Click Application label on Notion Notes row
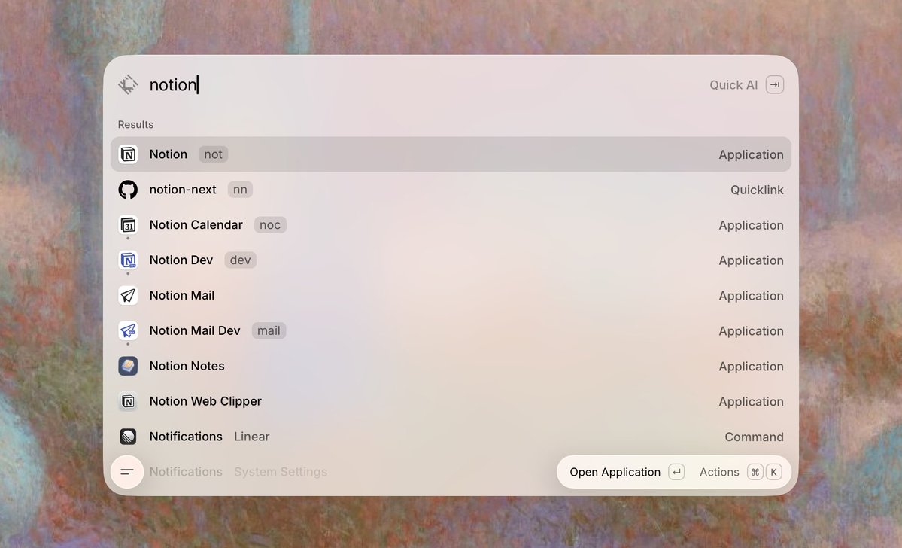Image resolution: width=902 pixels, height=548 pixels. [751, 366]
